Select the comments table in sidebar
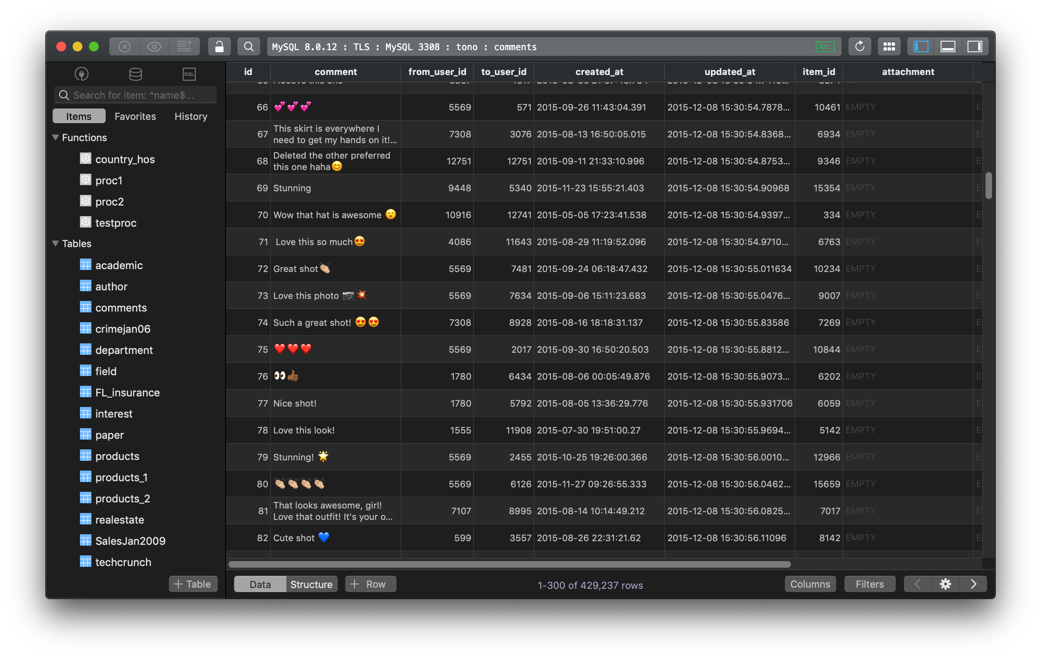The image size is (1041, 659). [120, 307]
